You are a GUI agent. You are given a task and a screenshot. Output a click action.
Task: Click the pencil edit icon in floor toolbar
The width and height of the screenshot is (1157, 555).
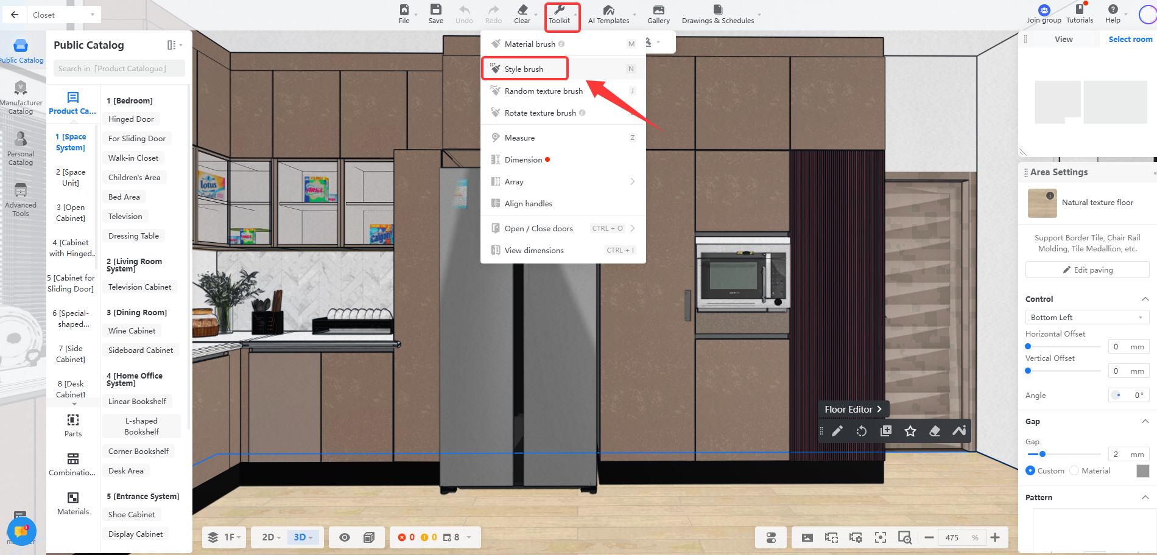837,431
